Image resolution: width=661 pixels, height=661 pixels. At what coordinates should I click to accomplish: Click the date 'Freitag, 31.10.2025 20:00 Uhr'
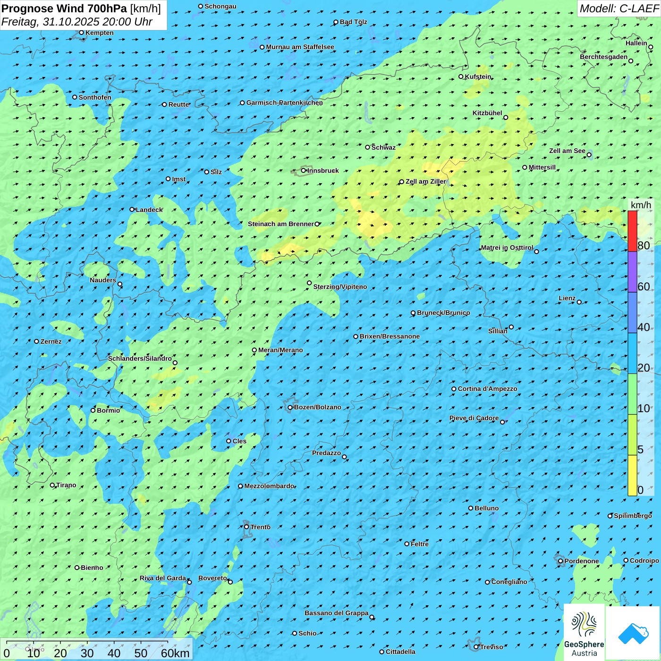click(x=77, y=22)
